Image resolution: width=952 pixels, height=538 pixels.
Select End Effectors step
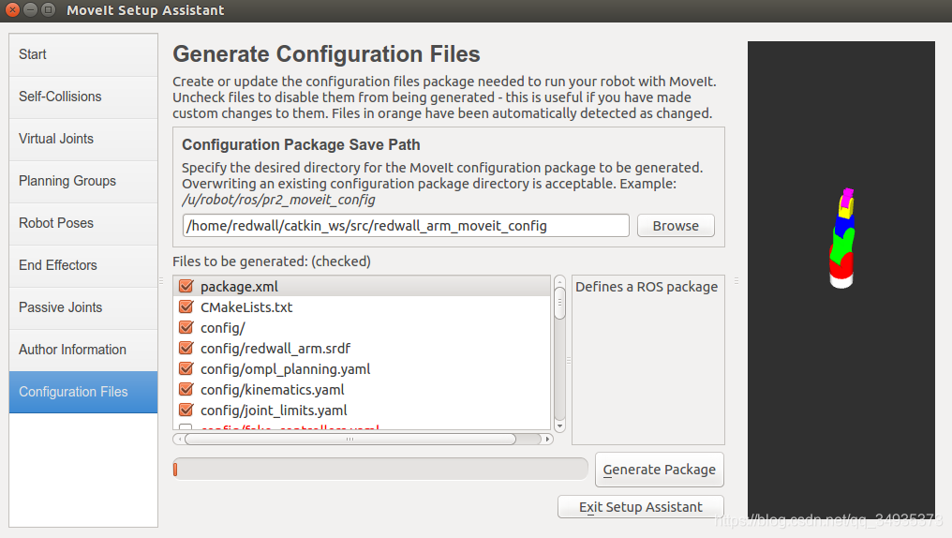click(x=83, y=266)
